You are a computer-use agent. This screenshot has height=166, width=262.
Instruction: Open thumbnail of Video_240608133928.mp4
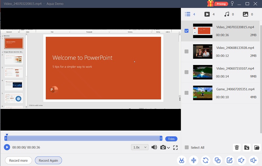203,52
